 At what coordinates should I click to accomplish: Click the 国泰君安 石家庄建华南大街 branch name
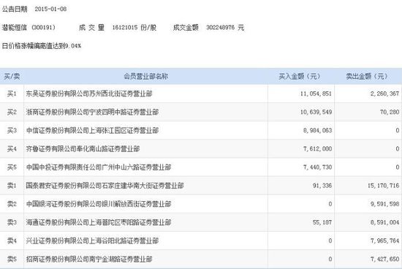pyautogui.click(x=105, y=186)
